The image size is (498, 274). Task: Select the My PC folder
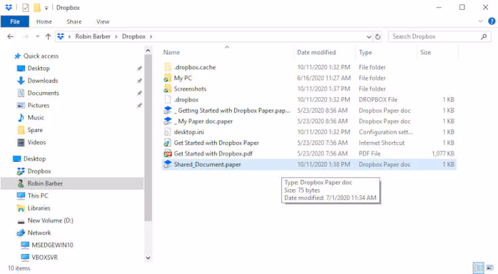[x=182, y=78]
